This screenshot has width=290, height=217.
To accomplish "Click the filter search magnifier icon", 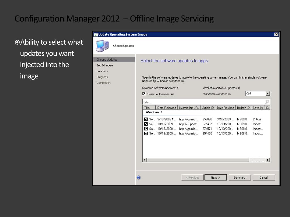I will [x=267, y=102].
